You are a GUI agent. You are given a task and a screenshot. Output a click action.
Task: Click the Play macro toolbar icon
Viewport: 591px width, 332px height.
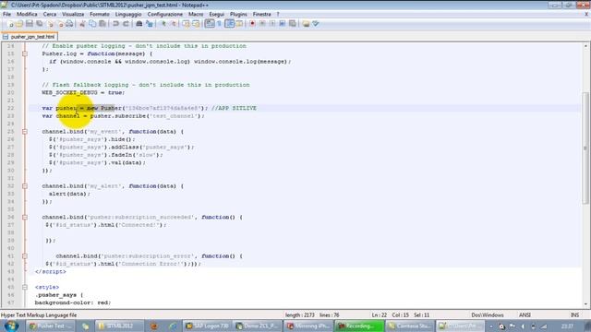pos(272,24)
